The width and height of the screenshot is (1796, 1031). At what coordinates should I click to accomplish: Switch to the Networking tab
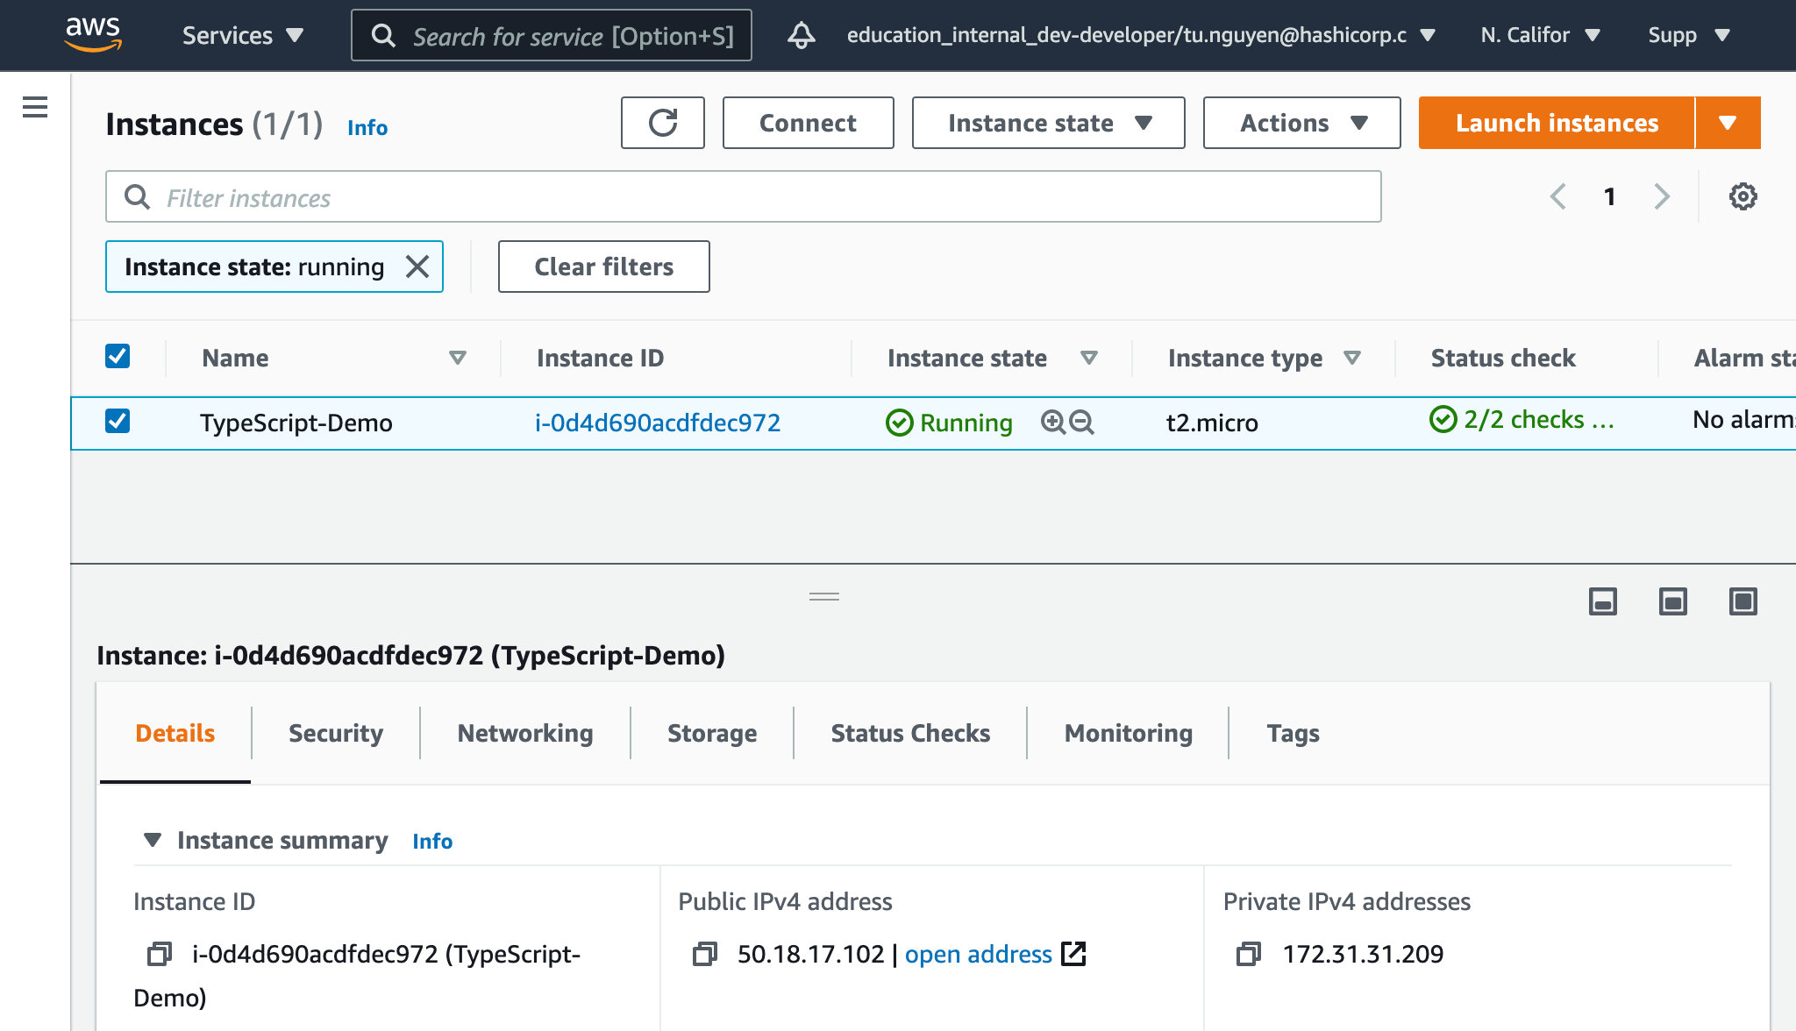point(524,733)
